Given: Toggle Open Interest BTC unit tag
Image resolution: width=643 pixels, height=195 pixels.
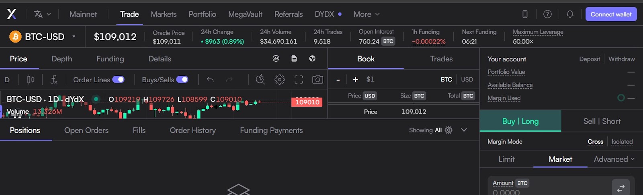Looking at the screenshot, I should [388, 41].
